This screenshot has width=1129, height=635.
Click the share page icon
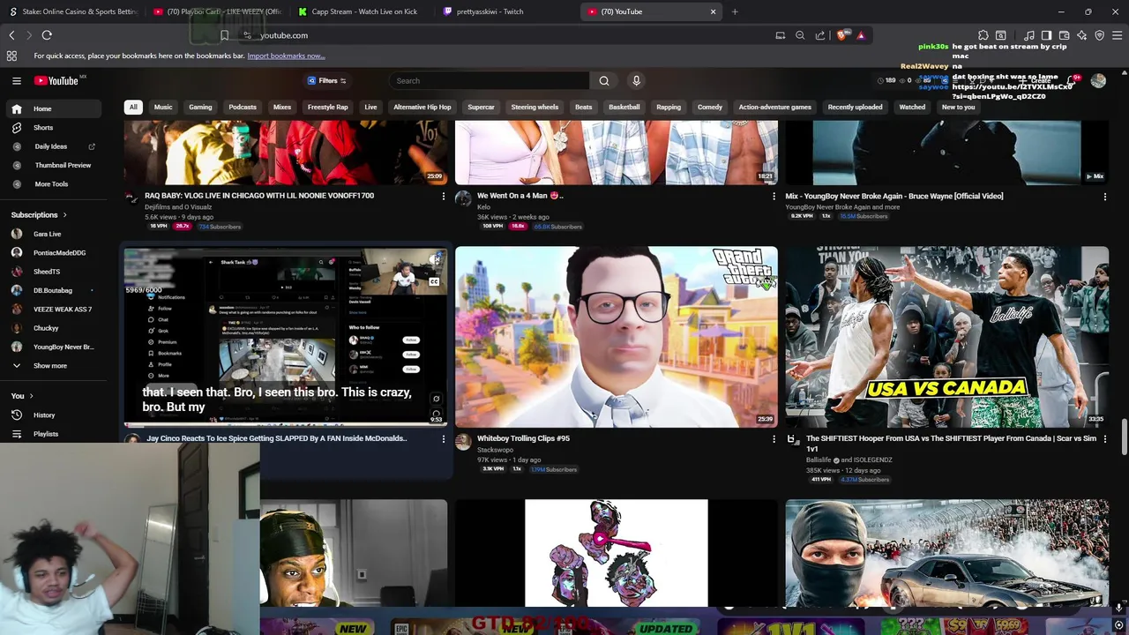820,35
